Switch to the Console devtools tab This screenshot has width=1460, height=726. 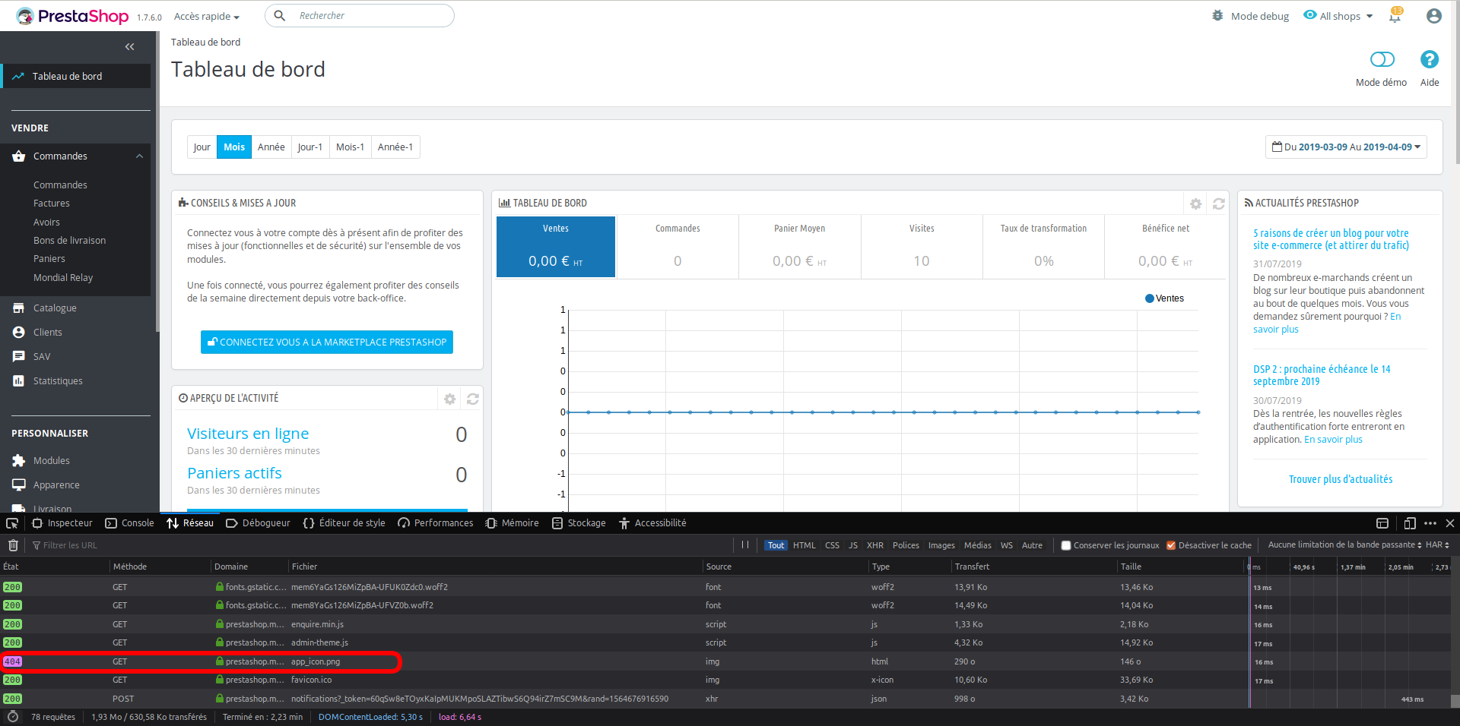pyautogui.click(x=129, y=523)
